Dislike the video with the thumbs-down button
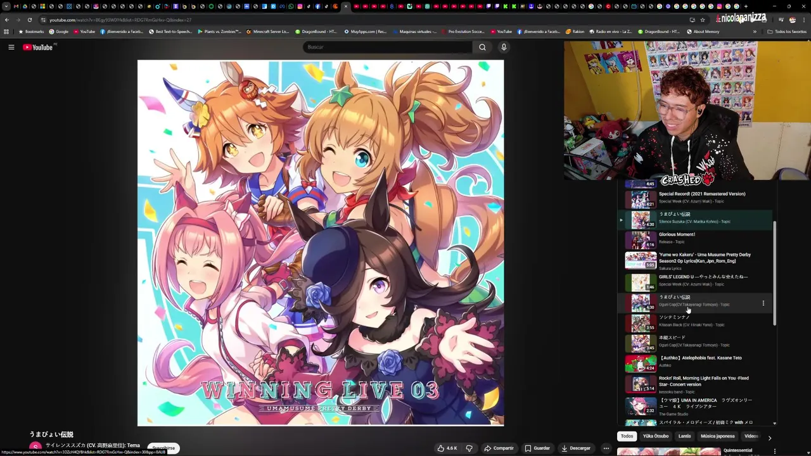This screenshot has width=811, height=456. click(x=469, y=448)
